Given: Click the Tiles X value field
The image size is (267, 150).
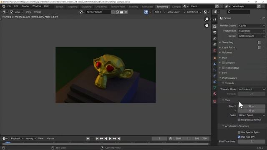Looking at the screenshot, I should pos(252,107).
